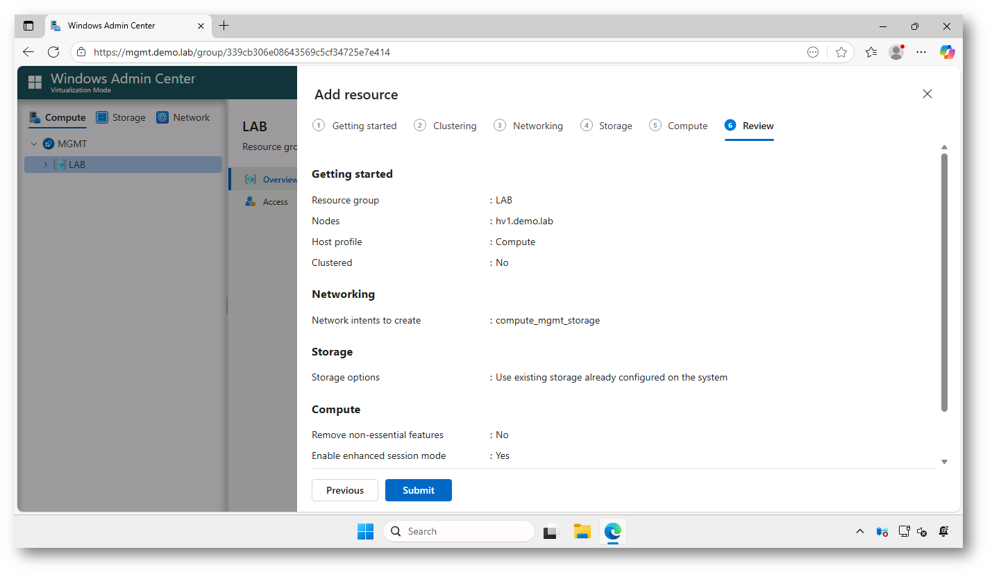The width and height of the screenshot is (992, 577).
Task: Show hidden system tray icons
Action: (860, 531)
